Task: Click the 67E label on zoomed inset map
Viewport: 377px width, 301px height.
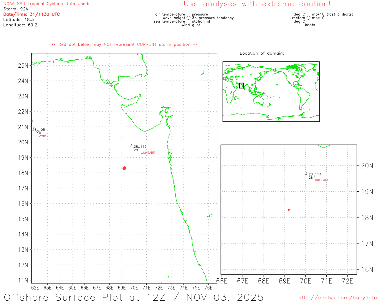Action: point(243,281)
